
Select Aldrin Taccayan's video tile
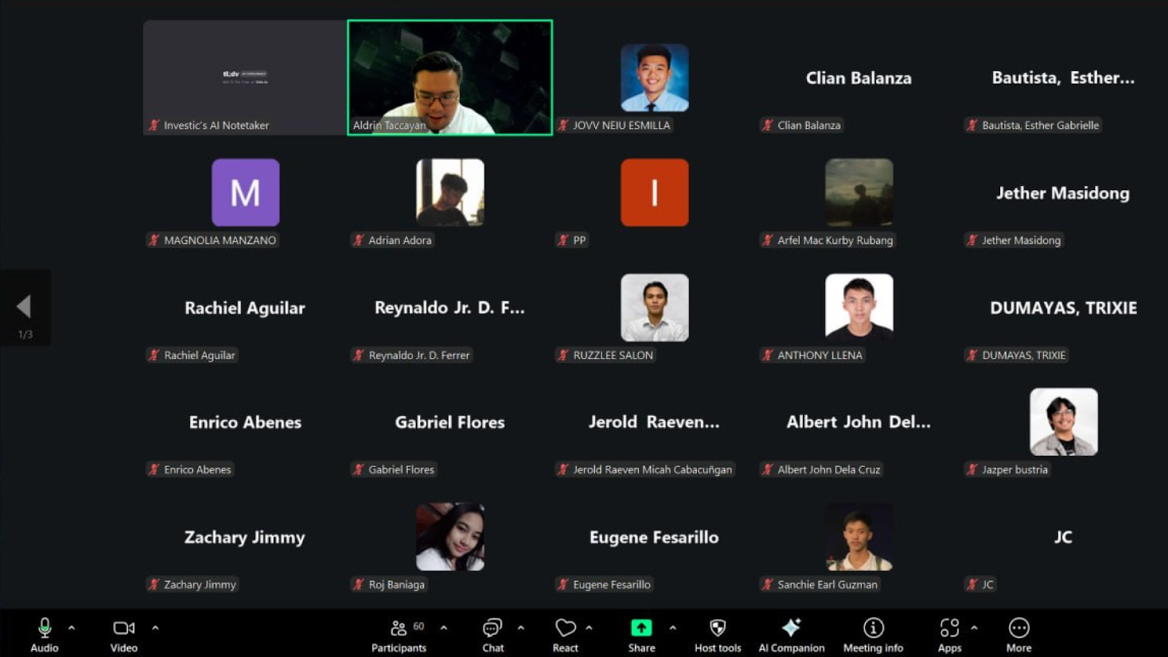click(x=450, y=77)
